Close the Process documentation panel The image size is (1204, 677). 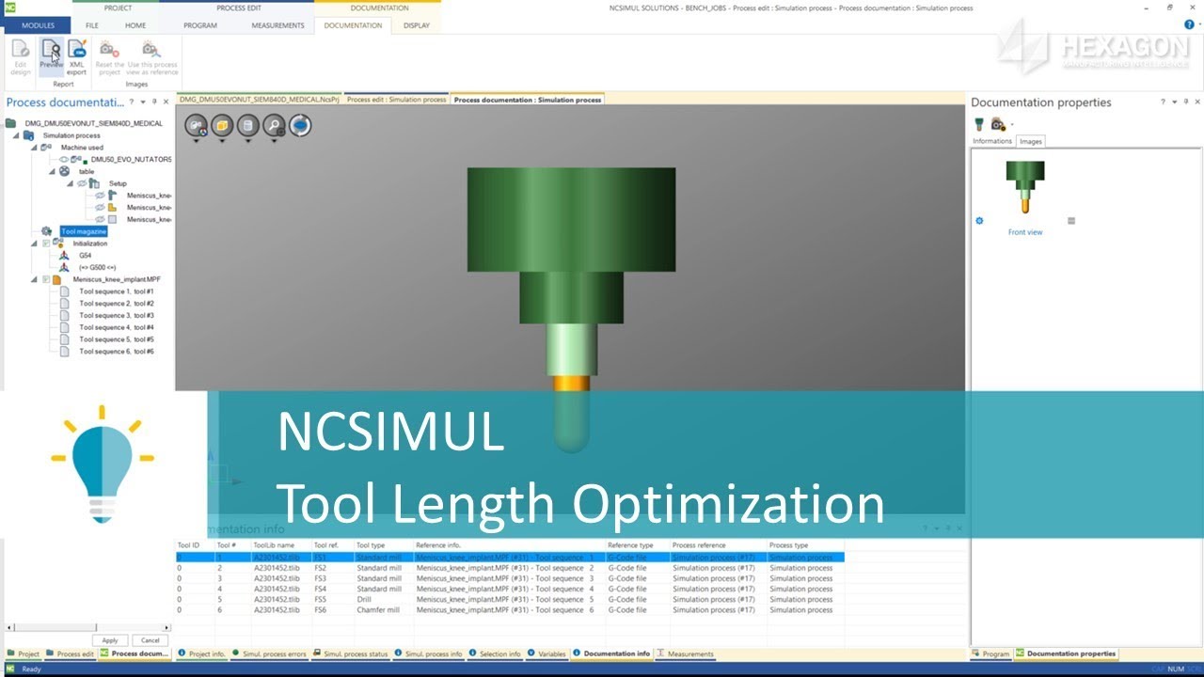click(166, 102)
